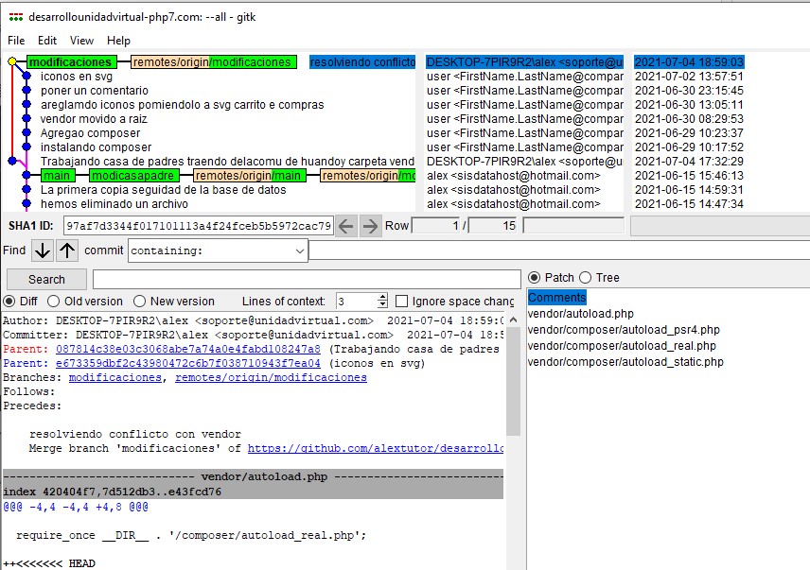Select commit 'Agregao composer'
The image size is (810, 570).
(91, 133)
